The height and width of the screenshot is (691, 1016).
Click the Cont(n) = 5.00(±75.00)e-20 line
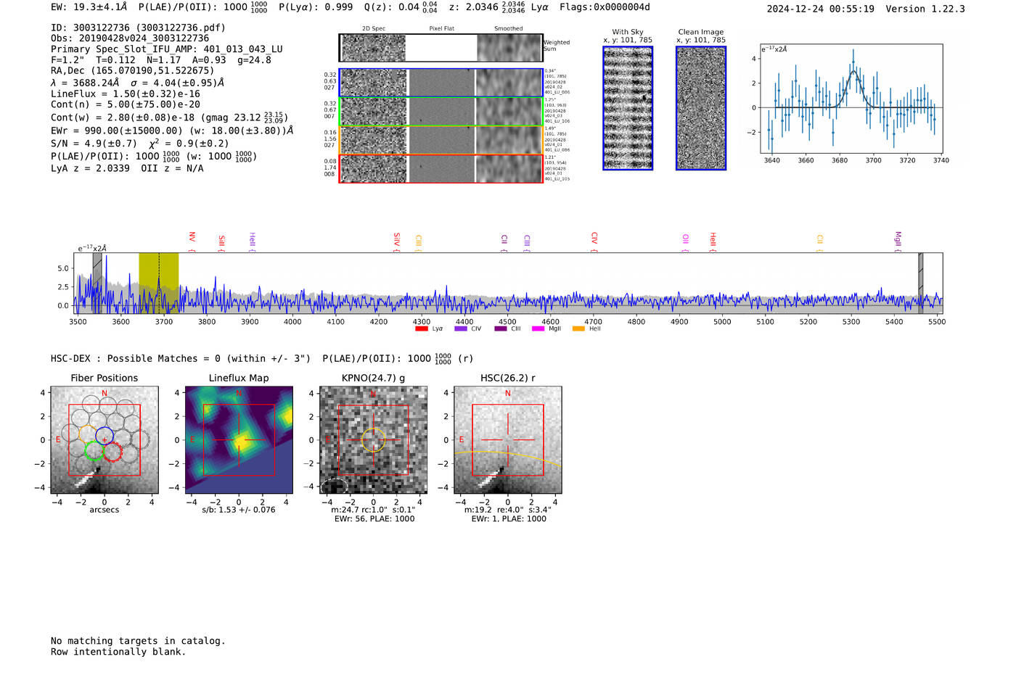click(x=126, y=104)
